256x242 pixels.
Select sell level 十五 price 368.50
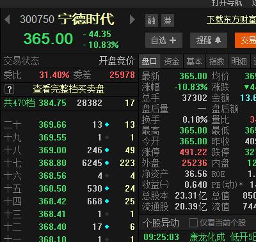coord(52,188)
